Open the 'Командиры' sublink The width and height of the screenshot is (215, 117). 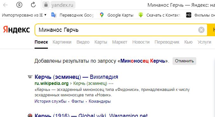tap(100, 101)
